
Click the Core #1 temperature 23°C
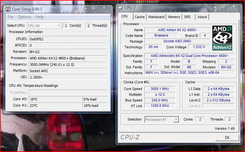pyautogui.click(x=55, y=106)
